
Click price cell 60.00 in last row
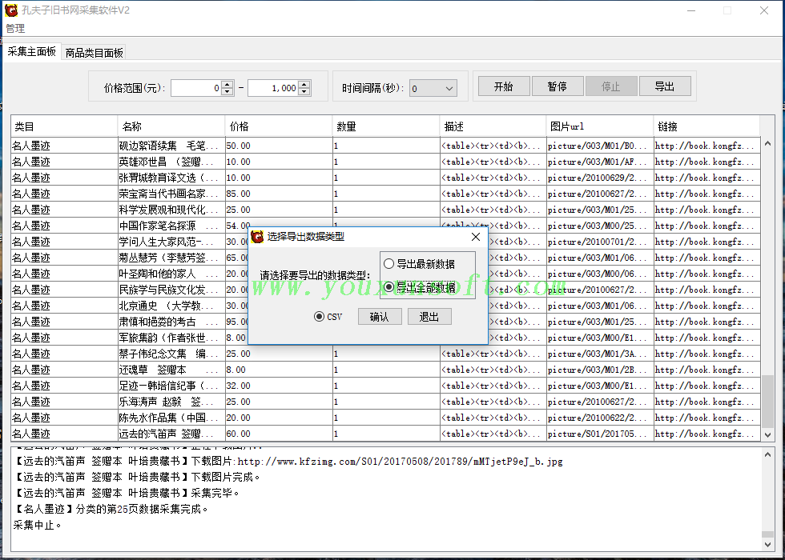pyautogui.click(x=279, y=434)
